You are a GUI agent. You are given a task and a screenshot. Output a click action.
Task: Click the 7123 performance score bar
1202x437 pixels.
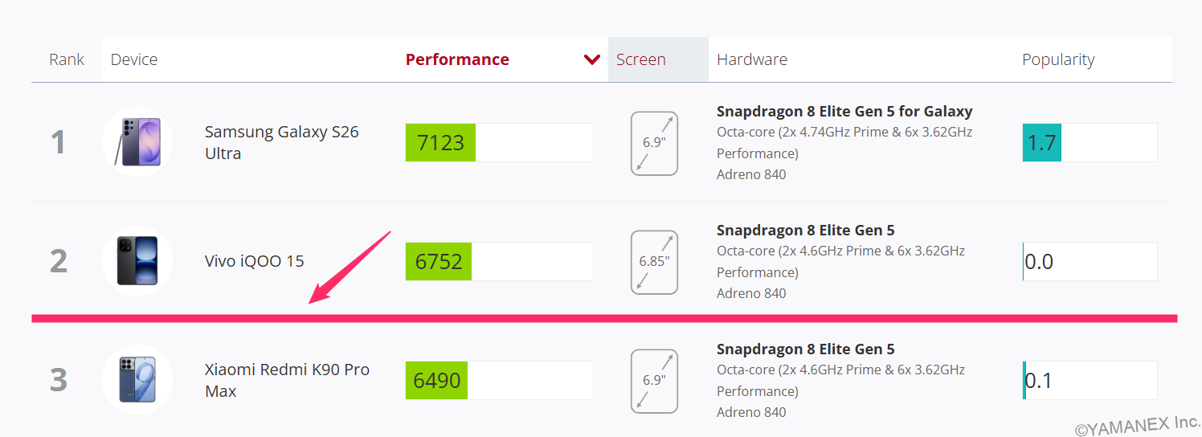tap(500, 143)
